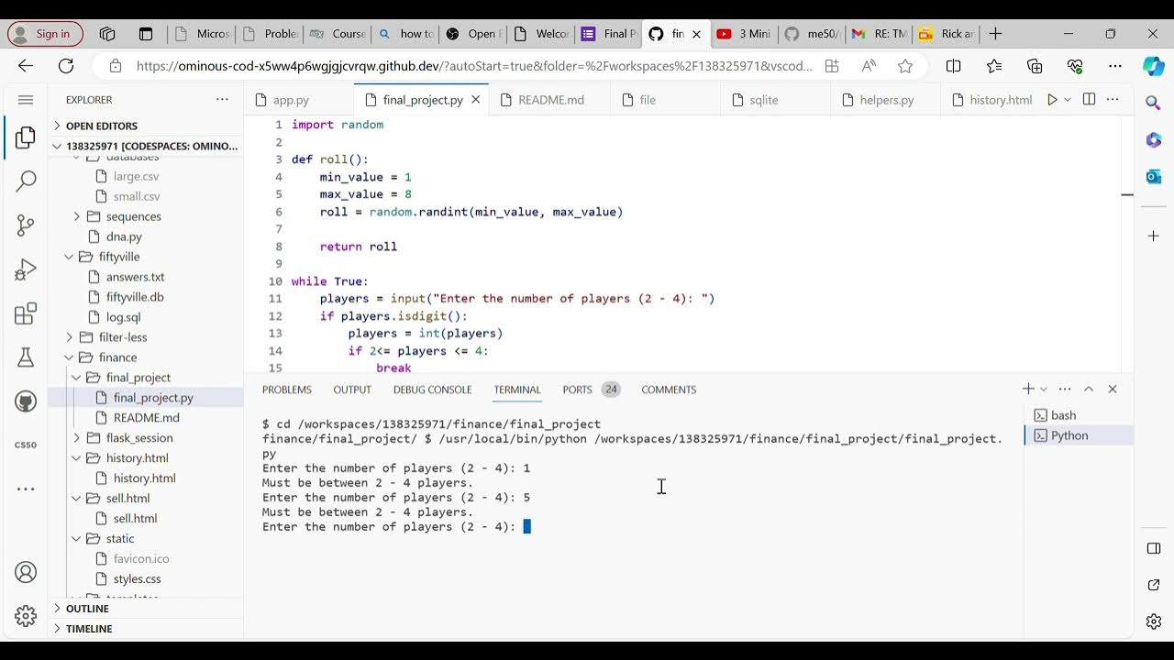
Task: Click the Run Python File play button
Action: pyautogui.click(x=1052, y=100)
